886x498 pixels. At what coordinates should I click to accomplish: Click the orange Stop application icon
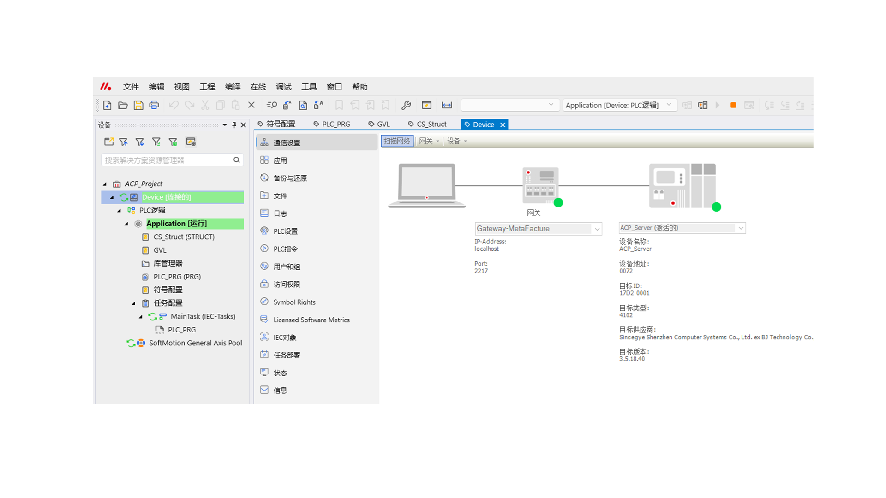(733, 105)
